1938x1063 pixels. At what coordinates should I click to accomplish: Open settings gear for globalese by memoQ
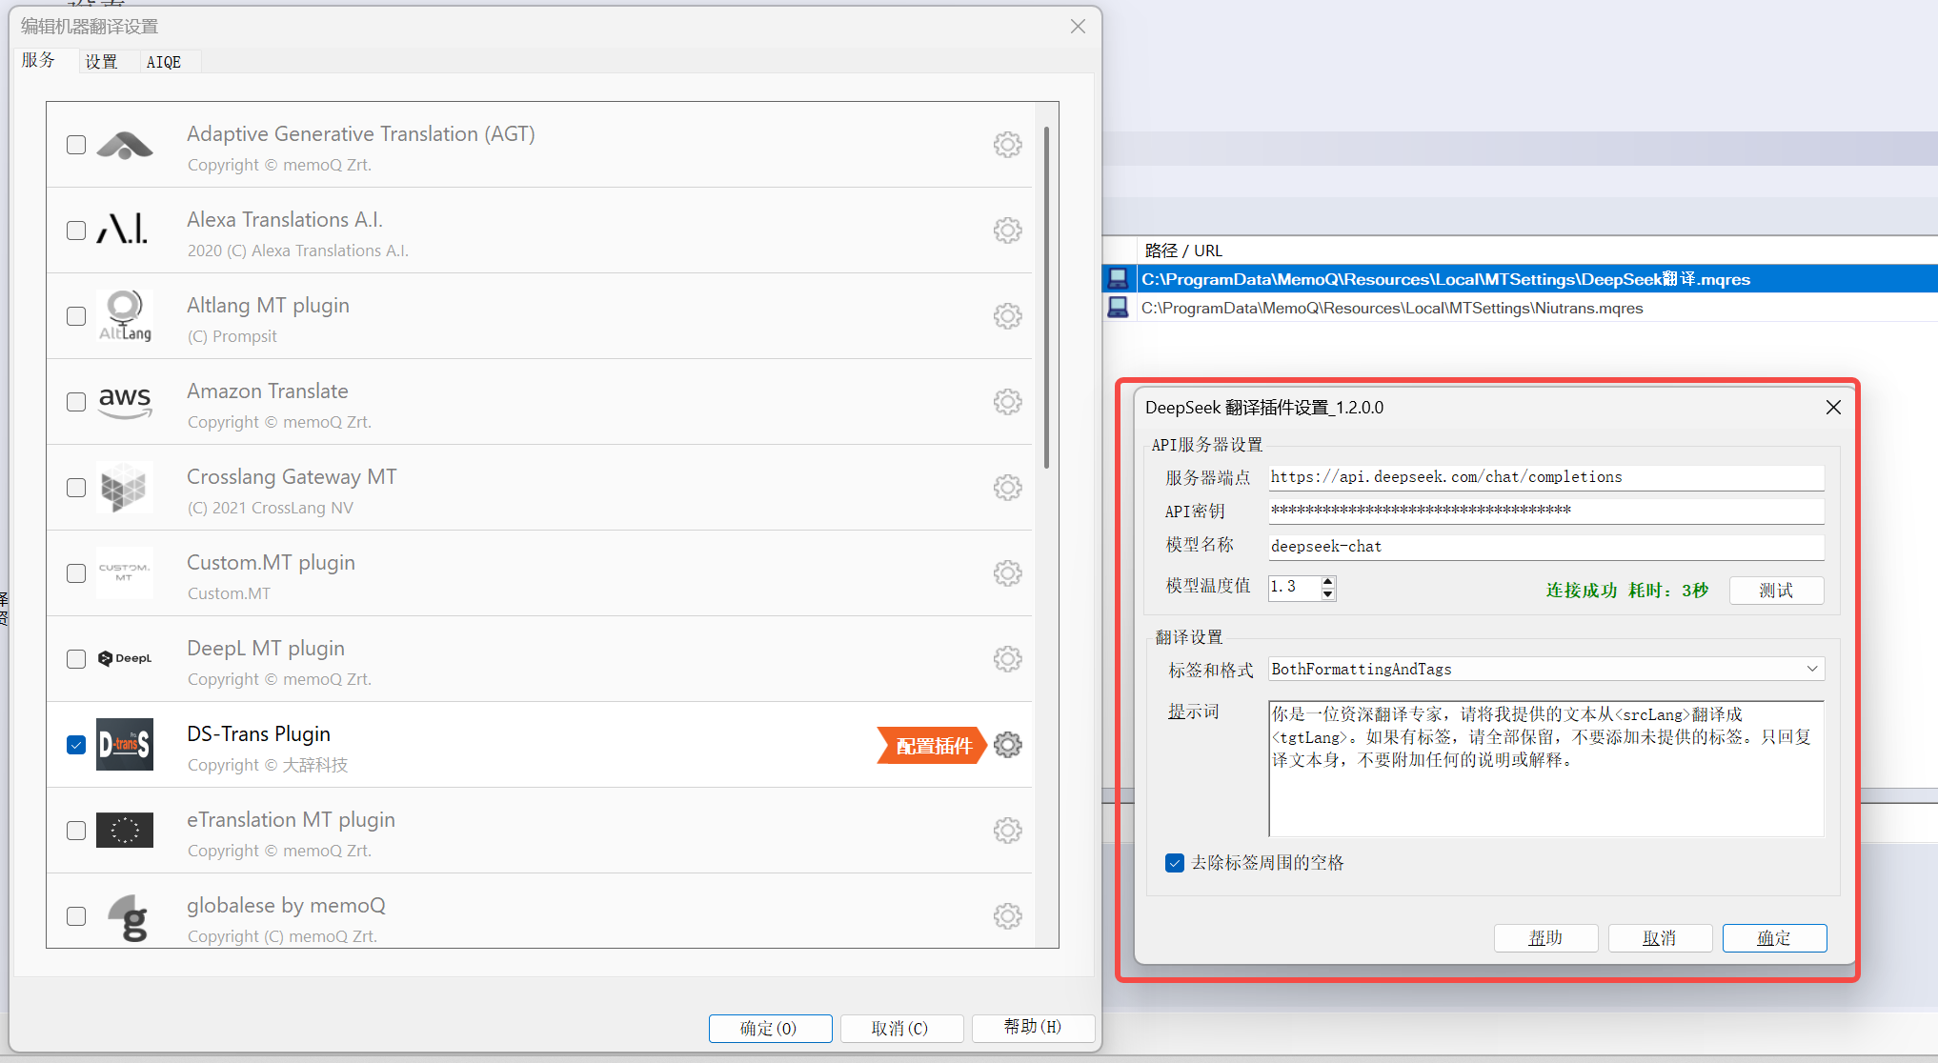click(1007, 916)
